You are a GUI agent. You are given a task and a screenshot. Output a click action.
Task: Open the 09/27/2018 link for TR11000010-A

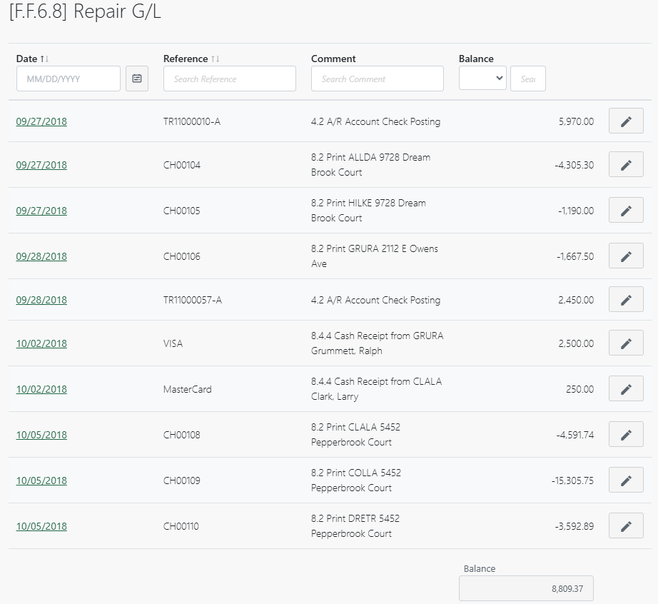[x=41, y=121]
